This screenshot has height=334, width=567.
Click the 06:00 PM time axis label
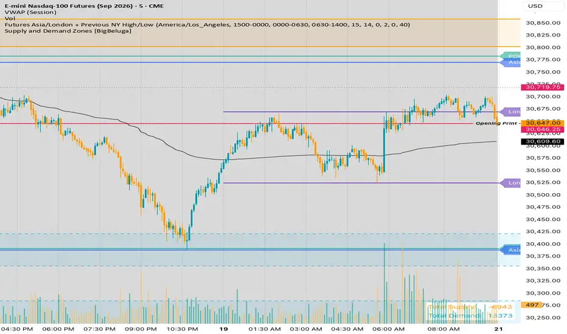click(x=58, y=329)
